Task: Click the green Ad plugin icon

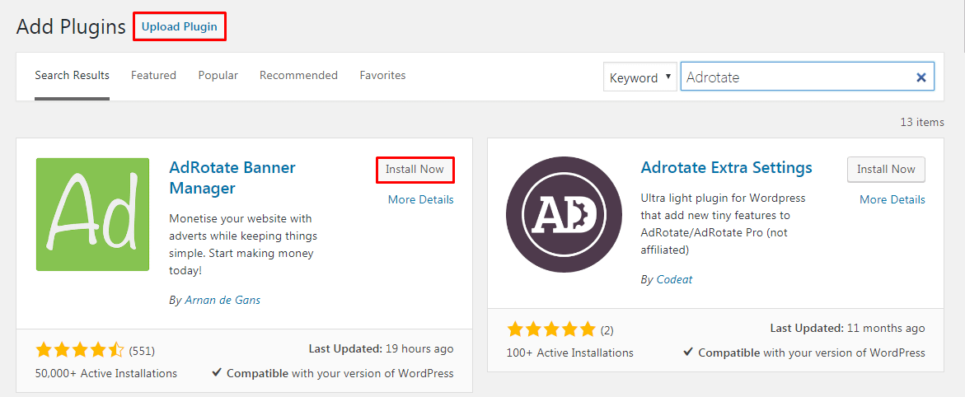Action: 93,214
